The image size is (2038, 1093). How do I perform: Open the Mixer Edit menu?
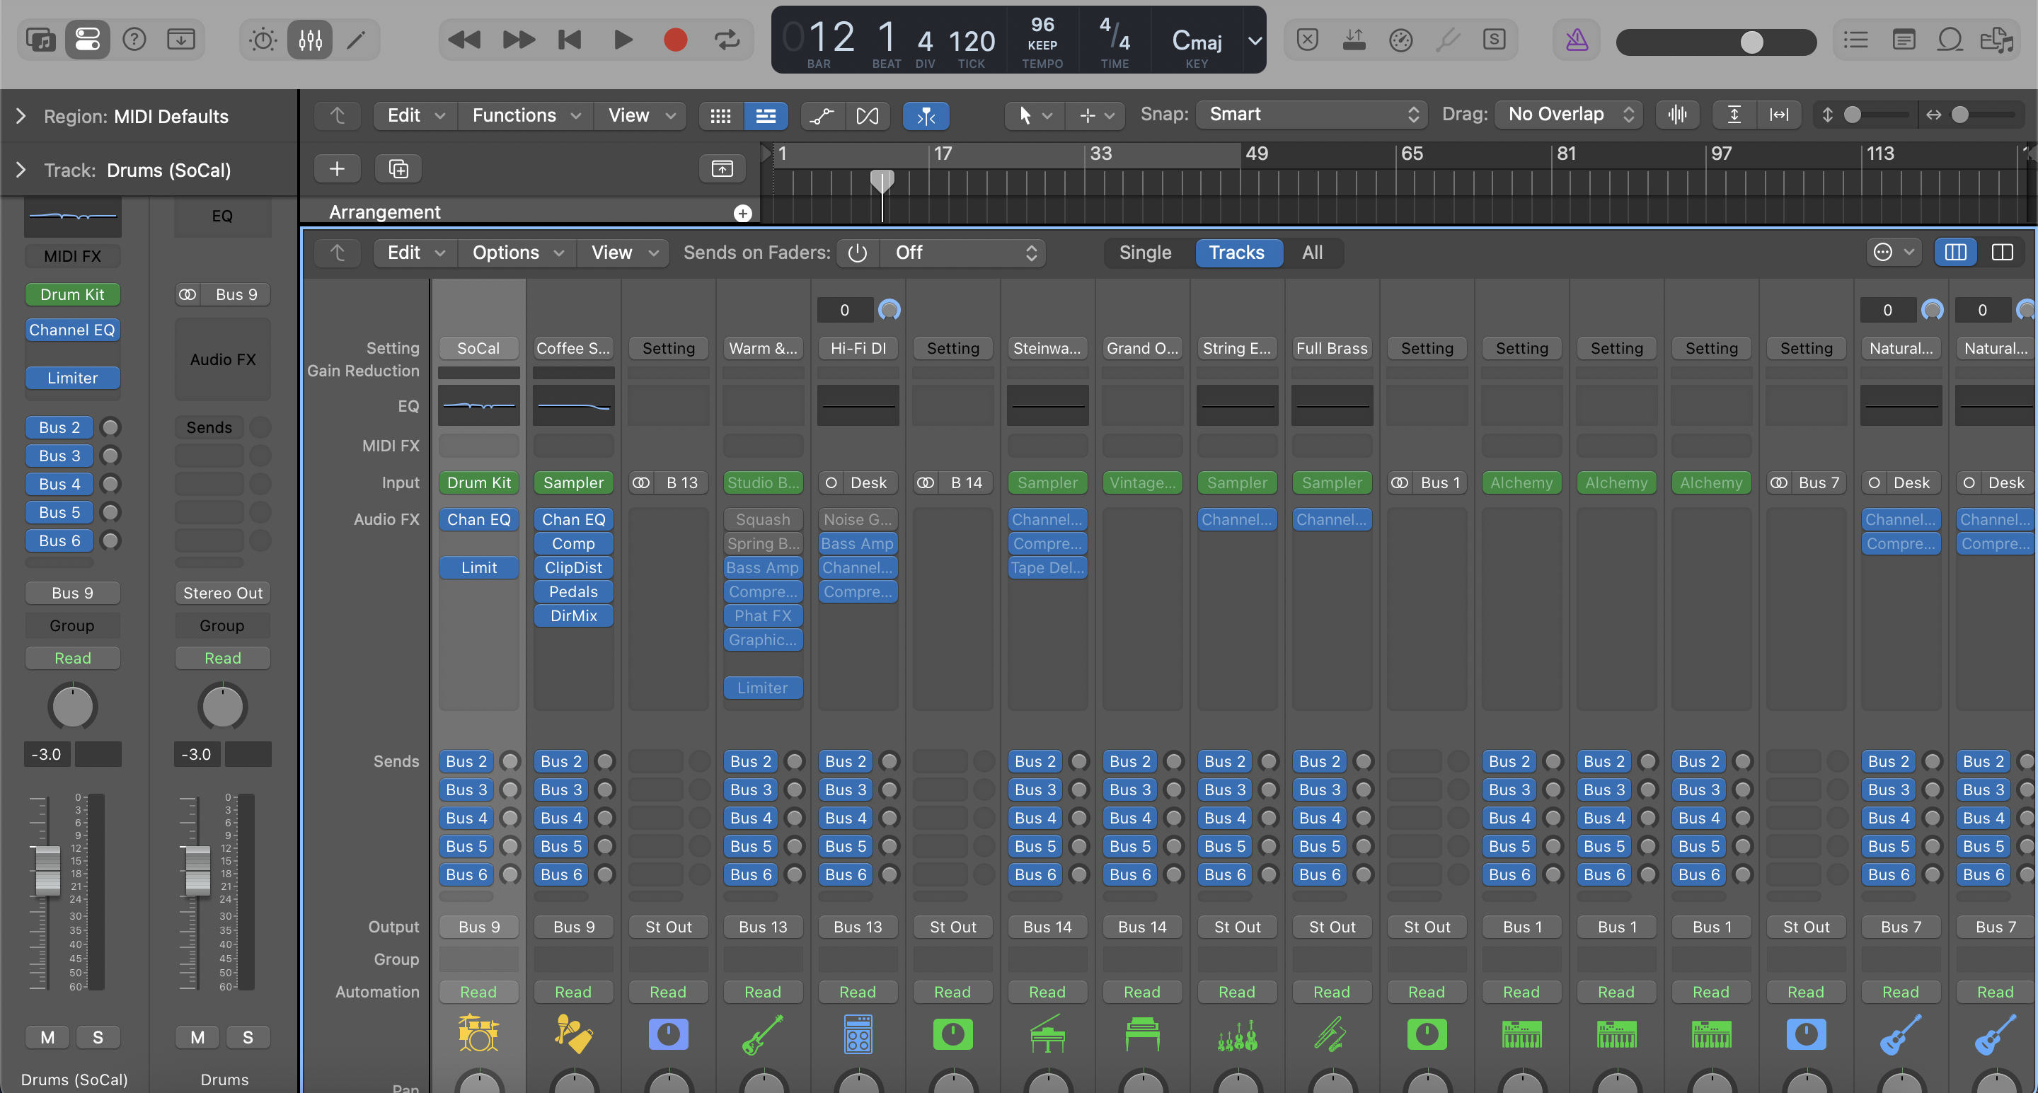(415, 253)
